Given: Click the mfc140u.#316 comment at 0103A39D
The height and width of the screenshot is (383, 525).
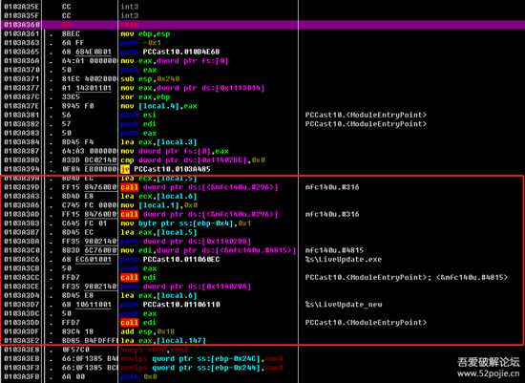Looking at the screenshot, I should point(332,187).
